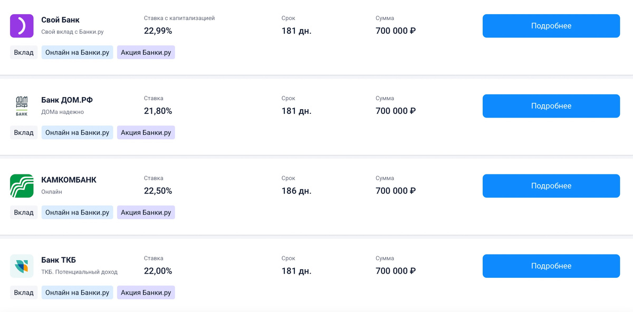Viewport: 633px width, 312px height.
Task: Open the КАМКОМБАНК name link
Action: 69,180
